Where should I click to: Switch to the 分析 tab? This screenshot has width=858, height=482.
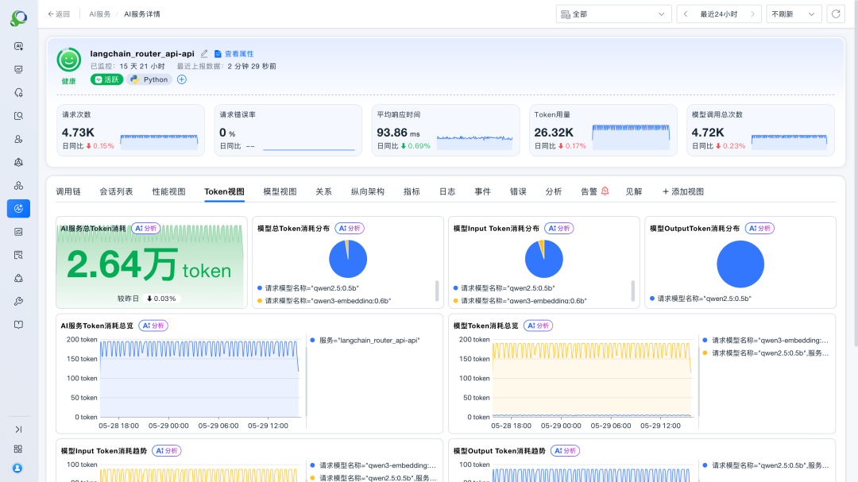point(553,191)
